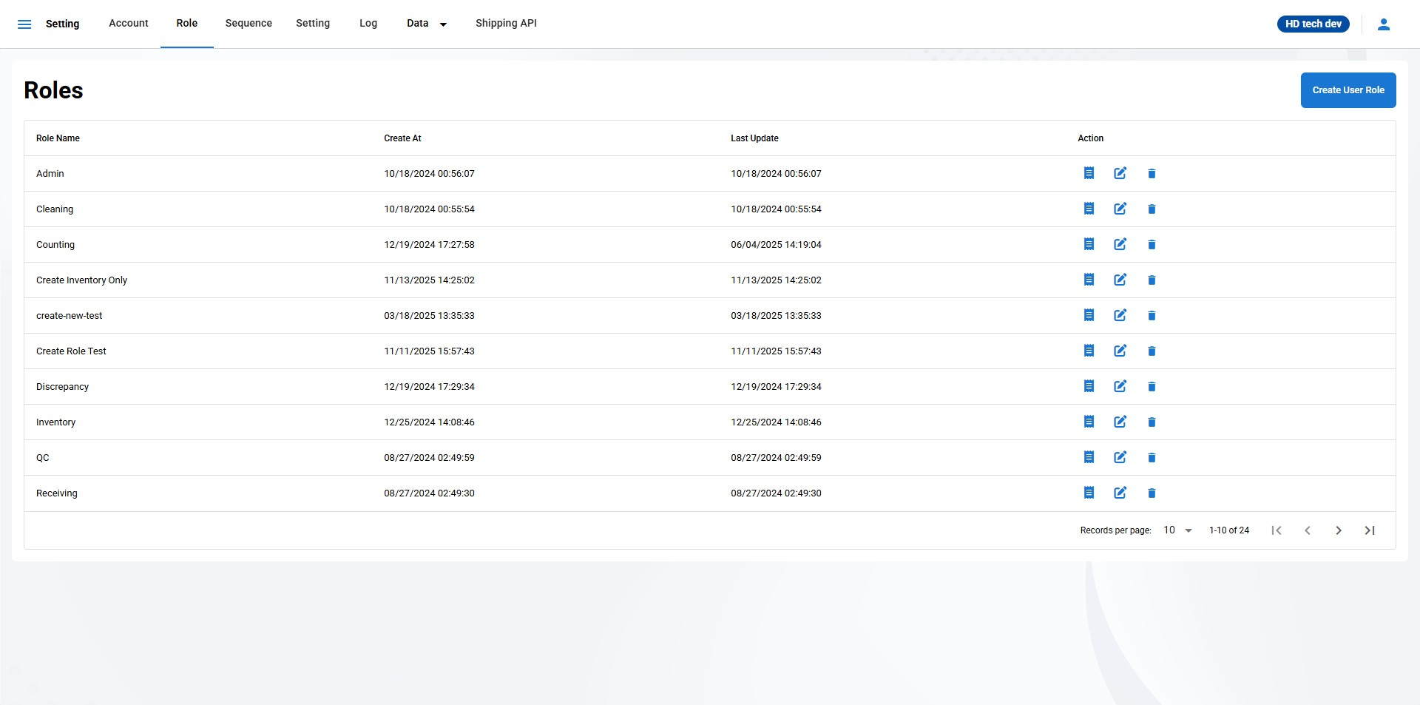Click the Role Name column header
The image size is (1420, 705).
click(58, 138)
